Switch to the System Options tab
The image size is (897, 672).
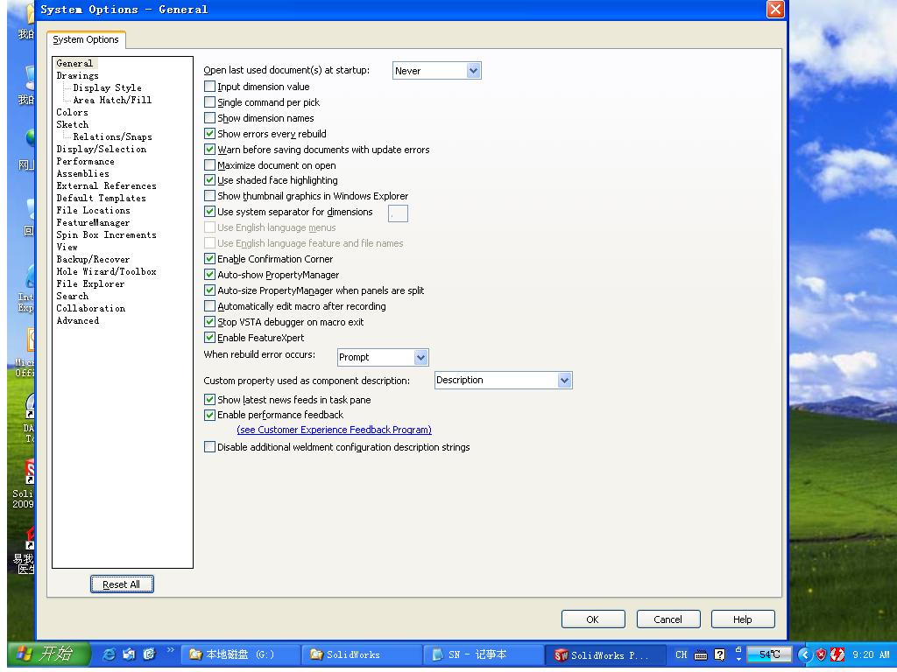point(86,40)
